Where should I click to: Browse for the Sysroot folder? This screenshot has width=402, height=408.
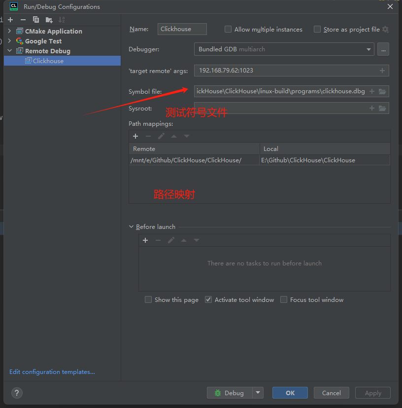(382, 108)
